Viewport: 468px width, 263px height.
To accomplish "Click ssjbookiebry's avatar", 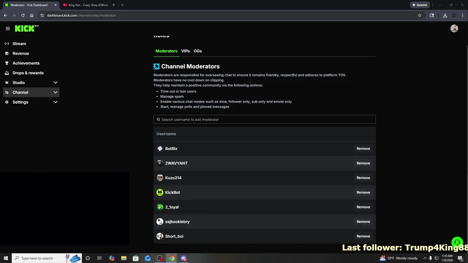I will [160, 222].
